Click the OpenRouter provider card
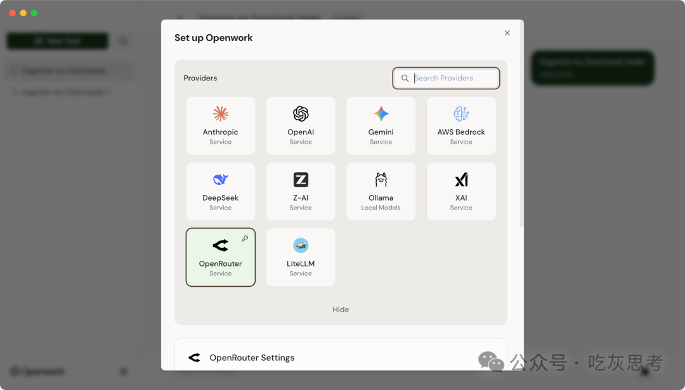Image resolution: width=685 pixels, height=390 pixels. 220,258
